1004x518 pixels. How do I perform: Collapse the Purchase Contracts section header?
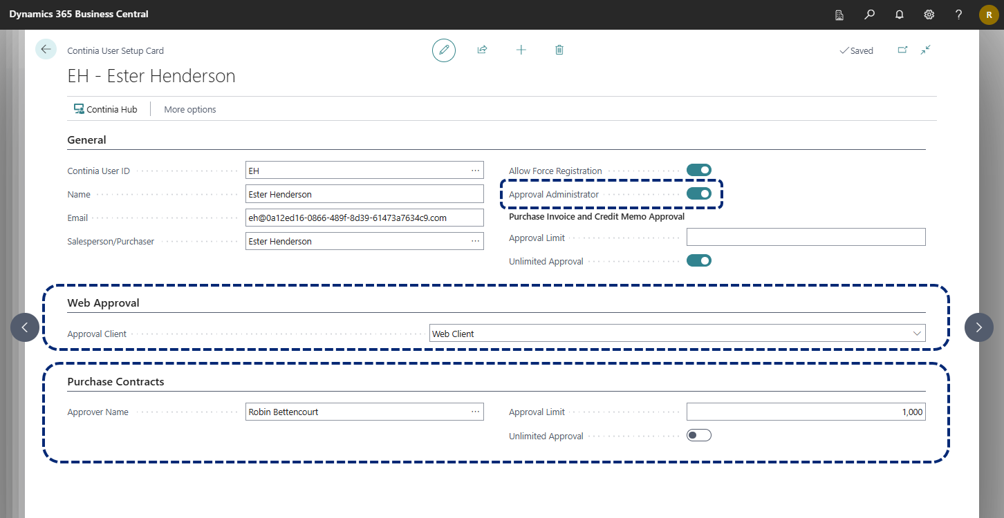click(x=115, y=381)
